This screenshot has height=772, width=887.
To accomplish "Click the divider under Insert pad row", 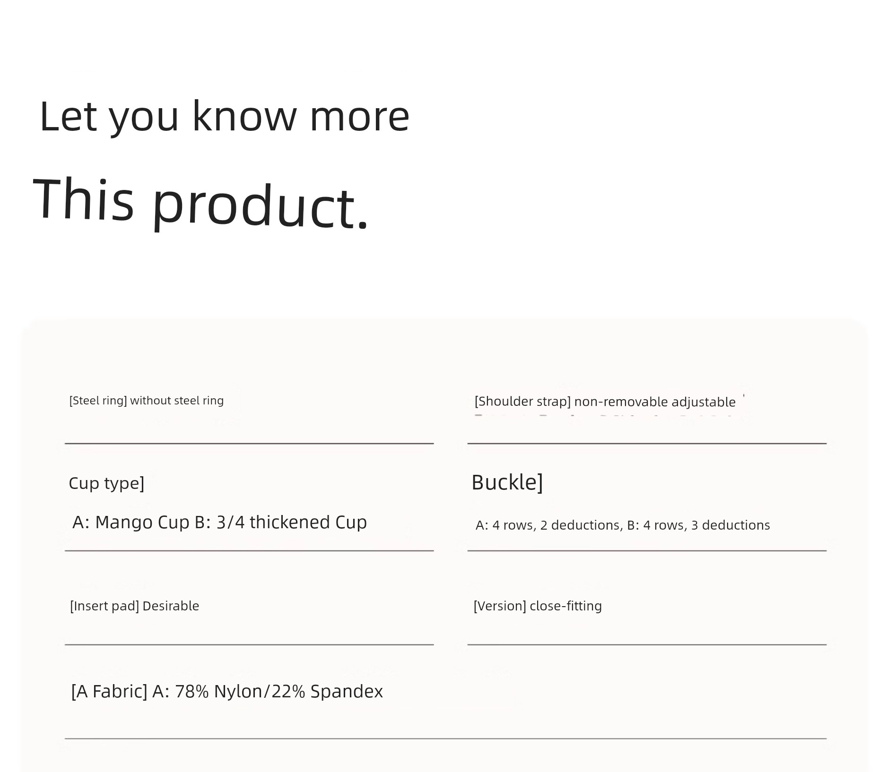I will point(249,644).
